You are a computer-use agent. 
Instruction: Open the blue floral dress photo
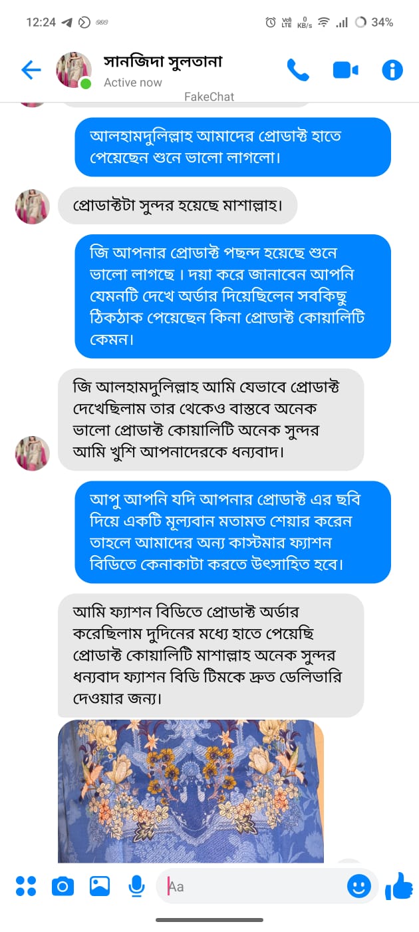(191, 792)
